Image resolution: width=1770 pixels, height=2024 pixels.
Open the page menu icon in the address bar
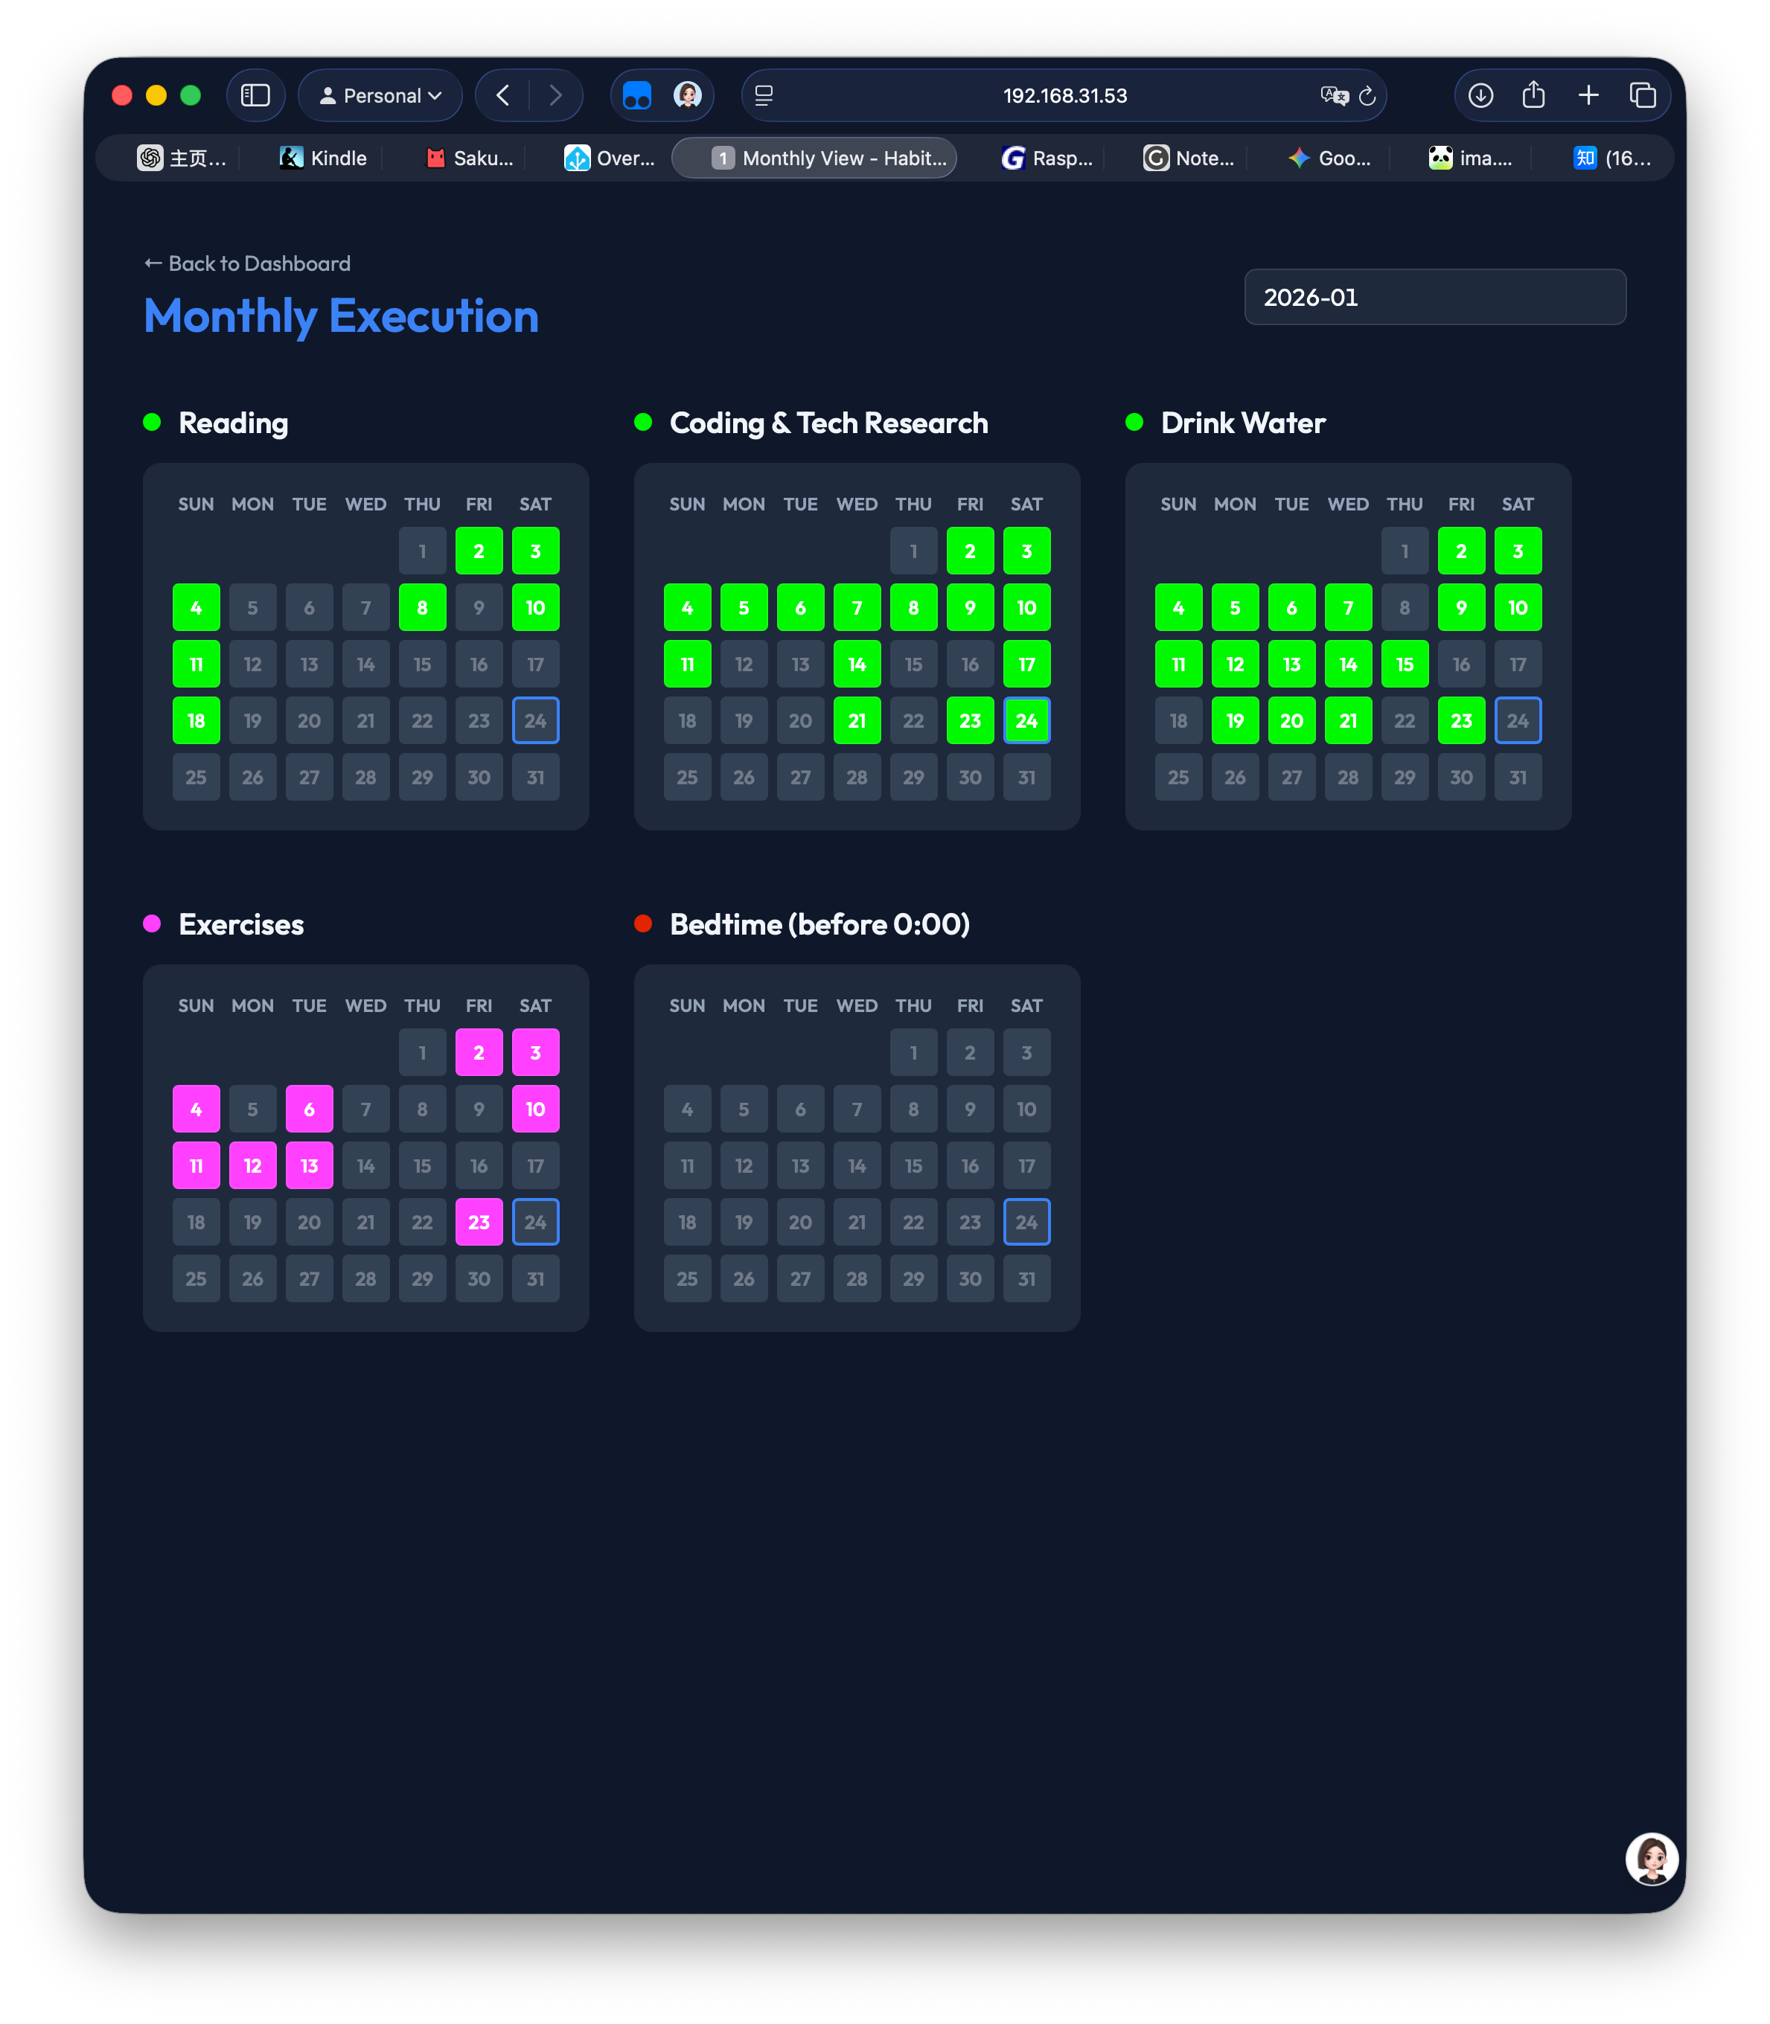pyautogui.click(x=764, y=96)
